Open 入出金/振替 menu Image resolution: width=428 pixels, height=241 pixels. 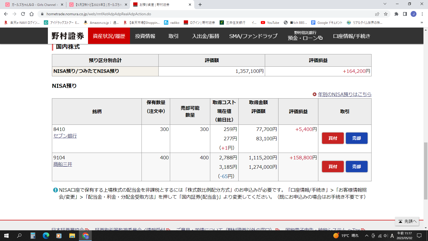pos(205,36)
